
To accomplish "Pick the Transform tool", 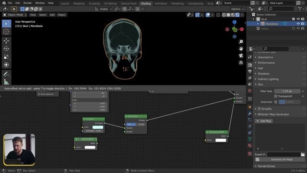I will point(6,65).
